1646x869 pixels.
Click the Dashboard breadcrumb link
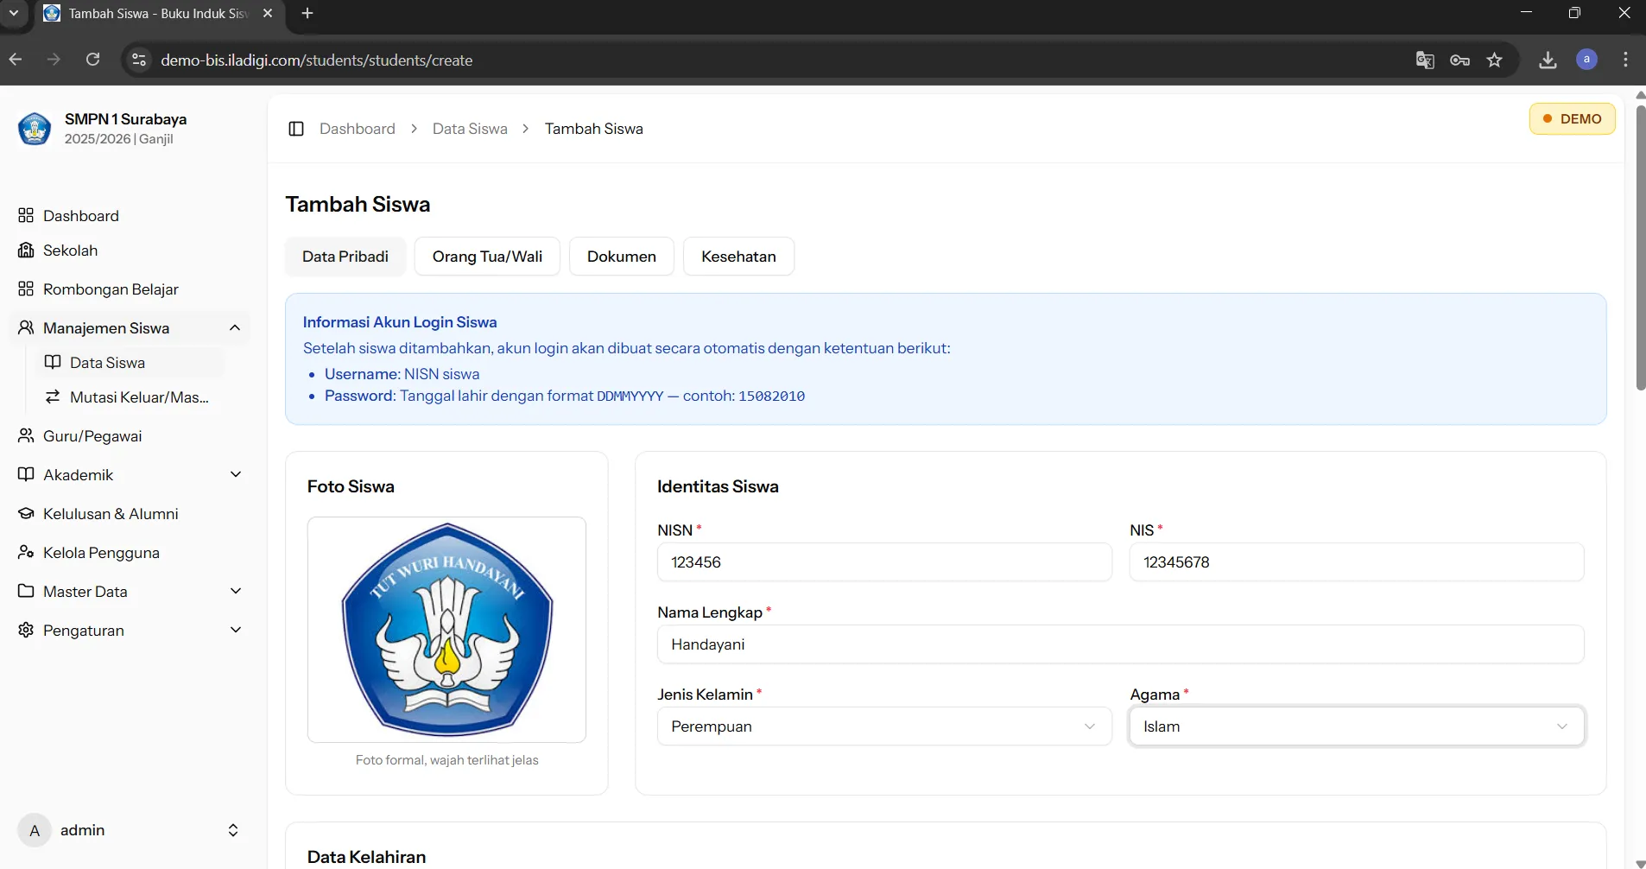click(x=358, y=129)
